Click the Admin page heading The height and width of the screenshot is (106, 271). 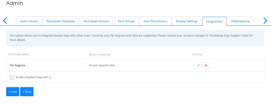pos(14,3)
